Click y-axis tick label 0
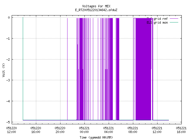Viewport: 187px width, 140px height. 9,17
